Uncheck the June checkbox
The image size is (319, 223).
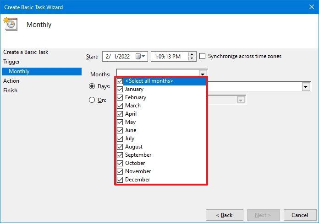(120, 130)
